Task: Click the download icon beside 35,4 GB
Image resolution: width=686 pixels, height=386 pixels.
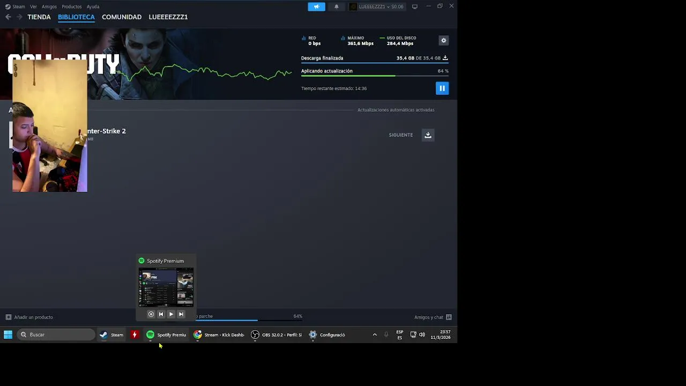Action: coord(445,58)
